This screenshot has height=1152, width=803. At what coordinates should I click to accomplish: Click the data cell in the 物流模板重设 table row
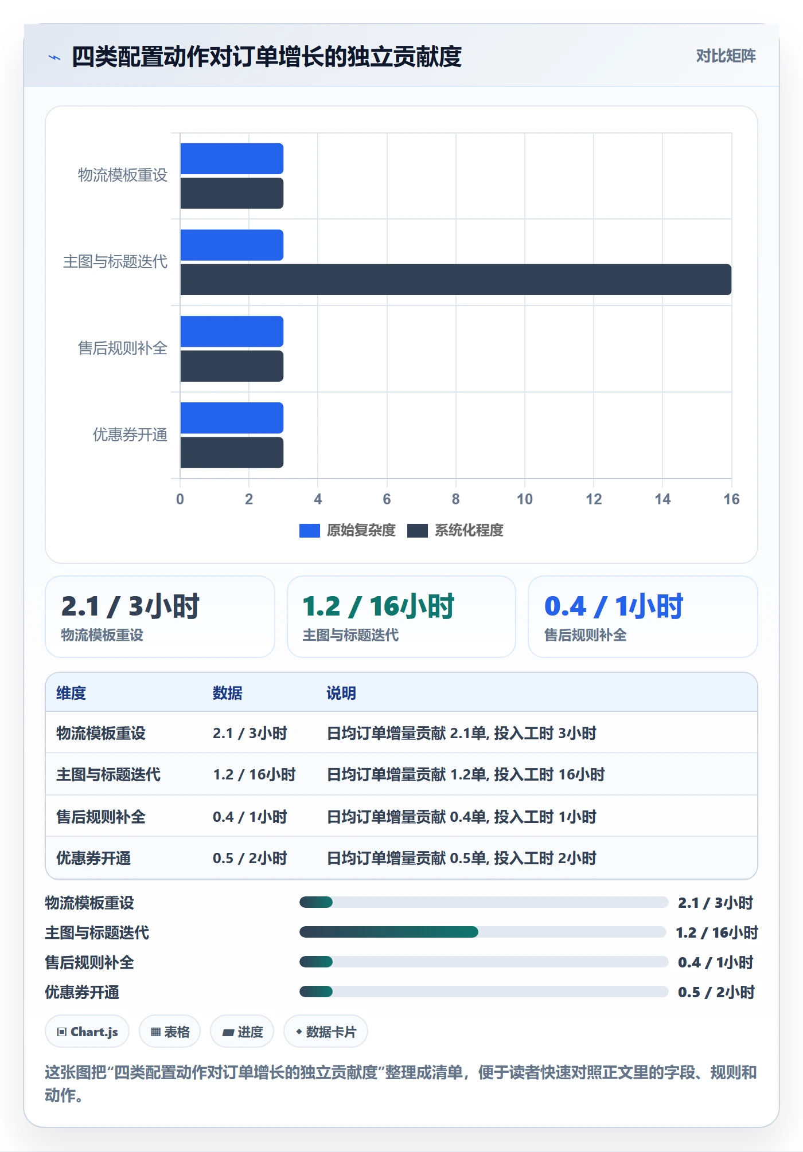[250, 733]
